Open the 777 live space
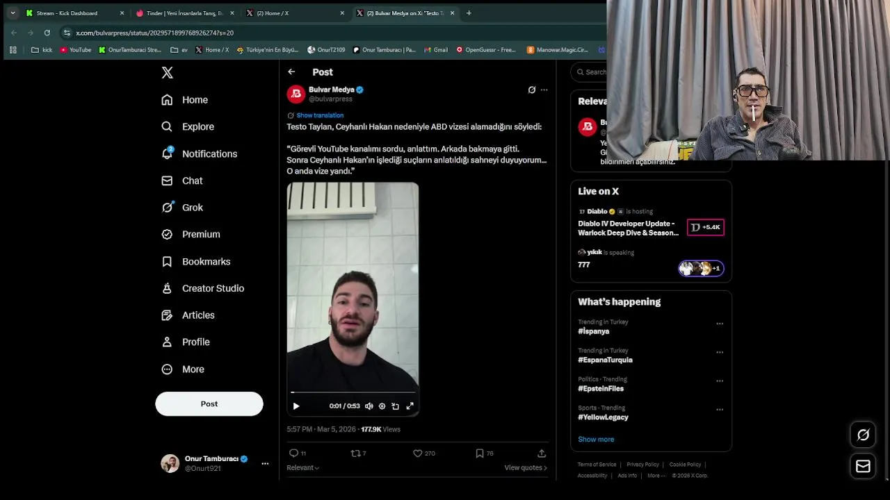 584,265
